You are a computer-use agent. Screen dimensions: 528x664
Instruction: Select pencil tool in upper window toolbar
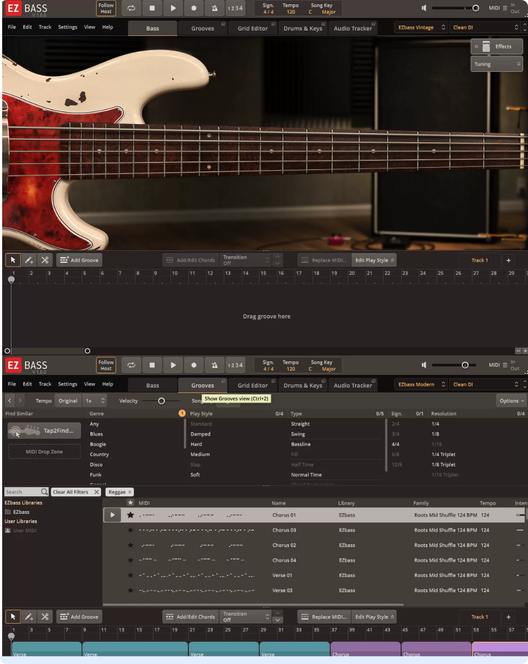29,260
